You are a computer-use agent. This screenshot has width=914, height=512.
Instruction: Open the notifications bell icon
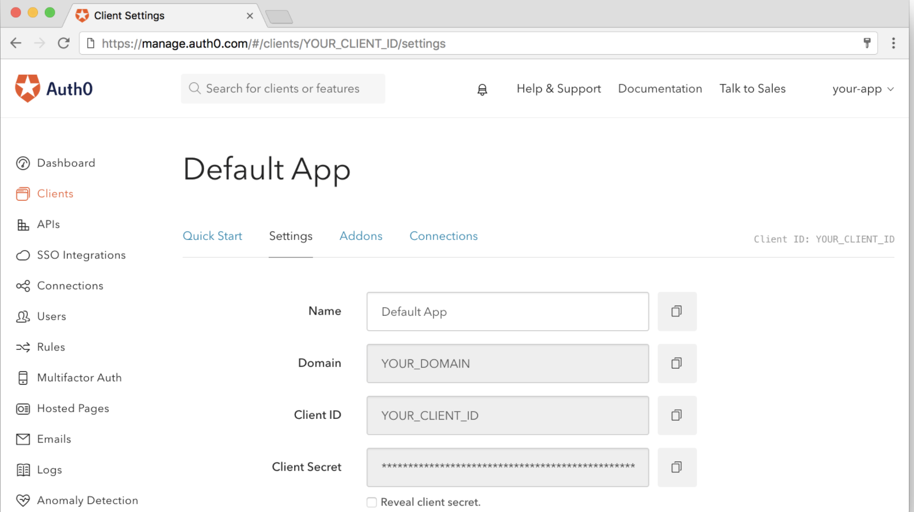point(482,89)
